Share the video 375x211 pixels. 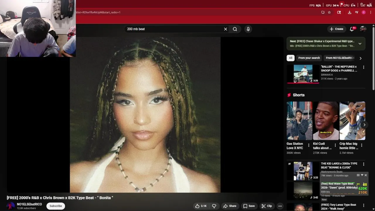229,206
